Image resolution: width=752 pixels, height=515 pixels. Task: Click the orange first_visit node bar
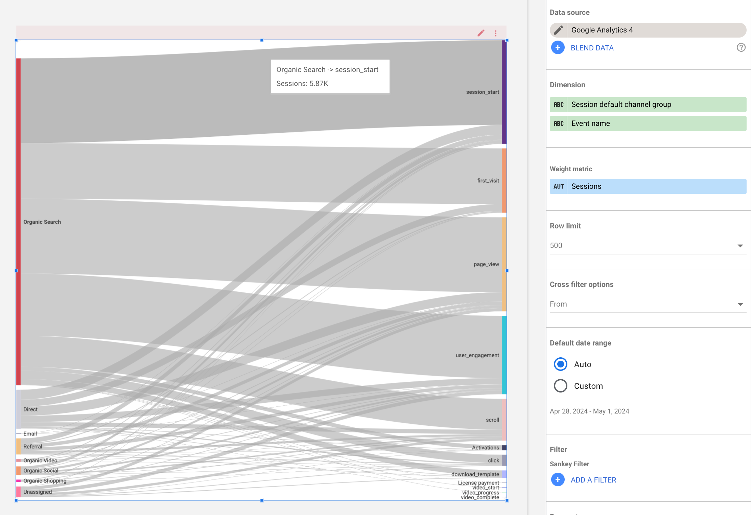504,180
